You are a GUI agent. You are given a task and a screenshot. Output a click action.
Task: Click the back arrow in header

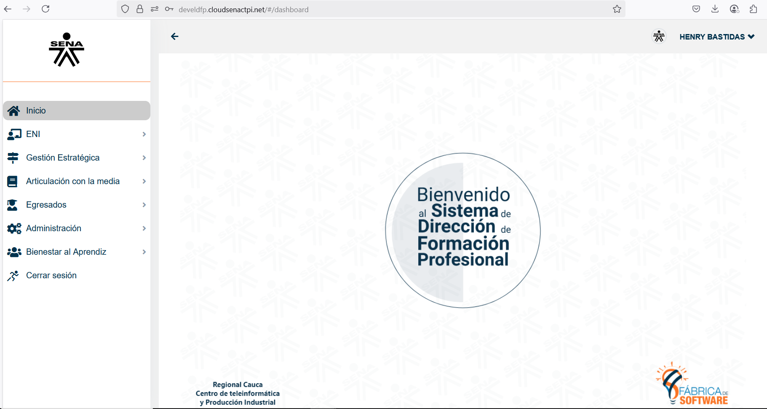(175, 37)
